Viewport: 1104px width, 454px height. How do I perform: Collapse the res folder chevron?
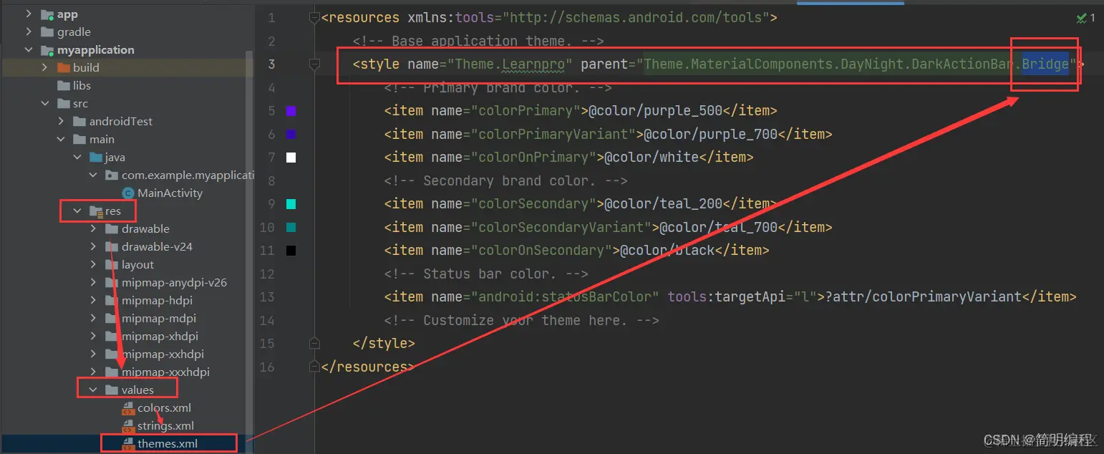click(77, 211)
